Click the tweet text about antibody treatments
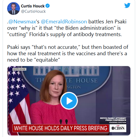This screenshot has height=137, width=137. tap(67, 28)
